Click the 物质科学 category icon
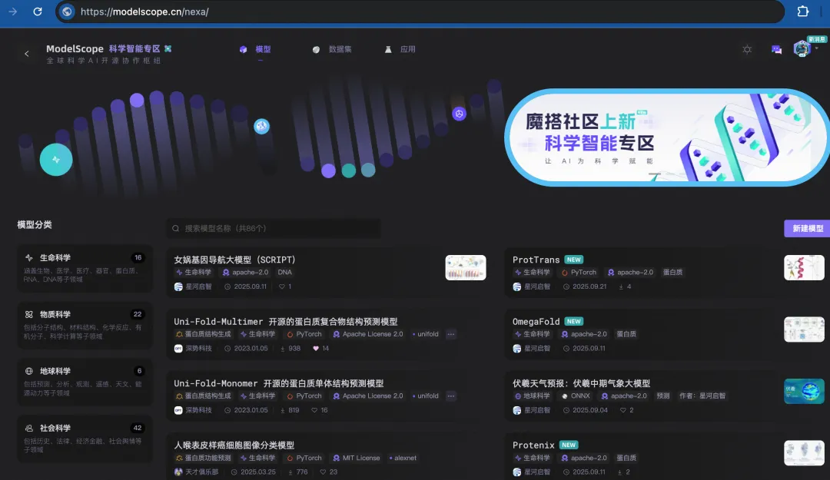Image resolution: width=830 pixels, height=480 pixels. [x=29, y=314]
